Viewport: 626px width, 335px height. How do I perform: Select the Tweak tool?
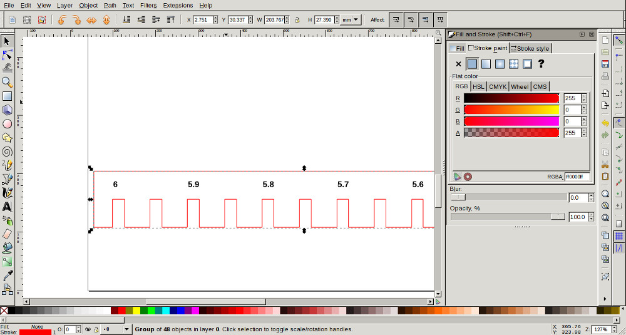[7, 68]
